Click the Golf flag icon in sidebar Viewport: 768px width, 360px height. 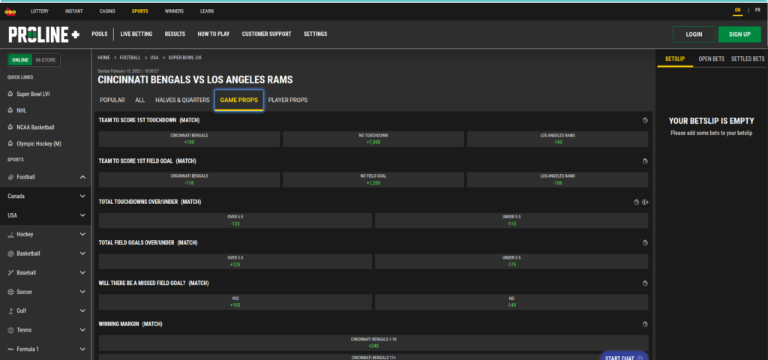10,310
